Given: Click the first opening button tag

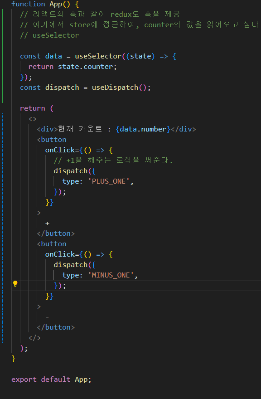Looking at the screenshot, I should click(52, 140).
